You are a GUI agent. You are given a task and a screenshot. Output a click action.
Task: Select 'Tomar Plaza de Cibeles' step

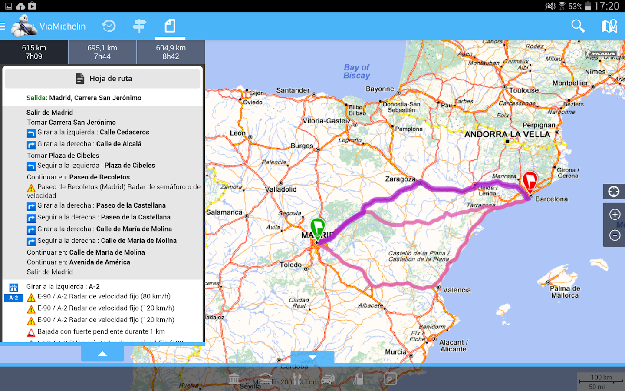point(63,156)
